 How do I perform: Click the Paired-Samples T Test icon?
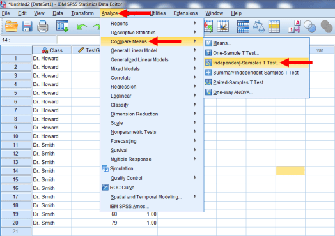[x=208, y=82]
